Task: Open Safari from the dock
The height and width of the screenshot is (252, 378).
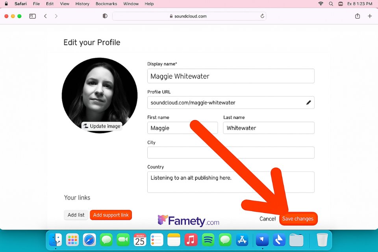Action: [x=89, y=240]
